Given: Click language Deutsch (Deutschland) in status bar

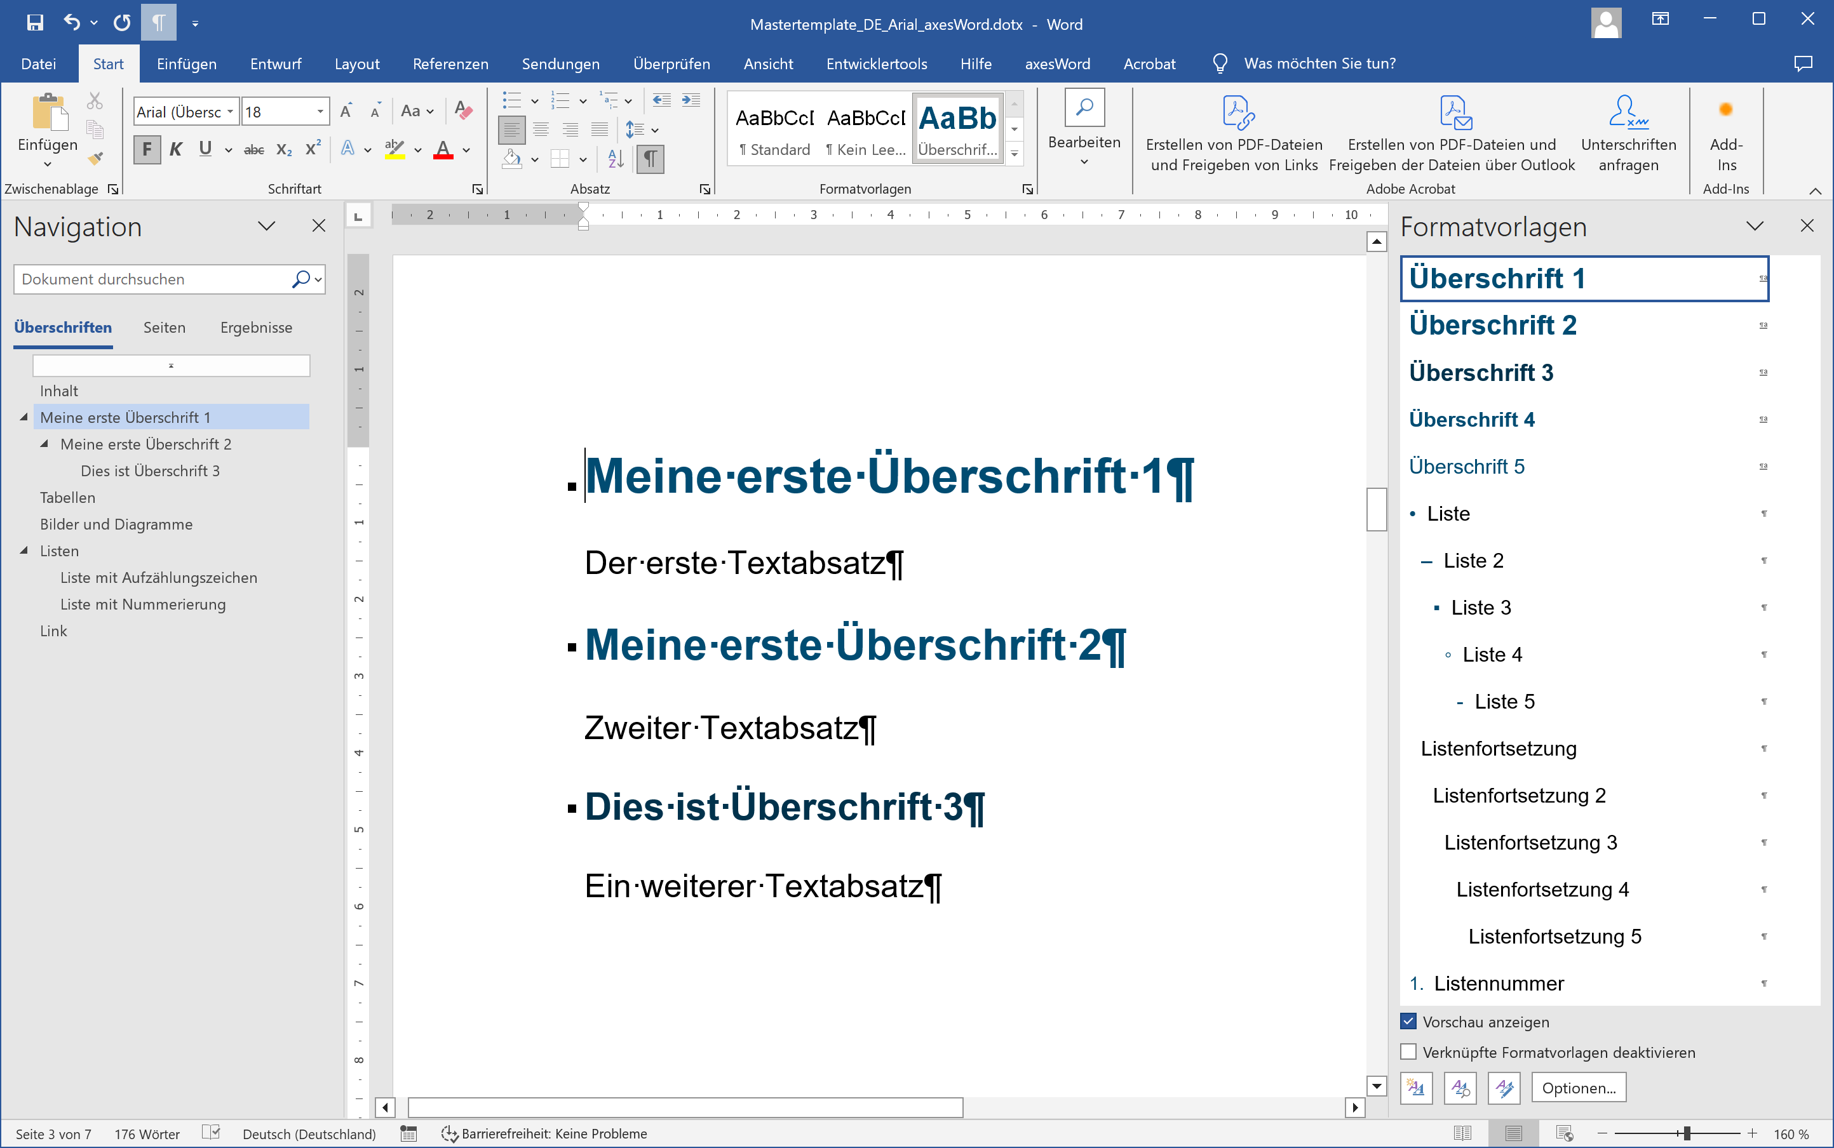Looking at the screenshot, I should pos(309,1133).
